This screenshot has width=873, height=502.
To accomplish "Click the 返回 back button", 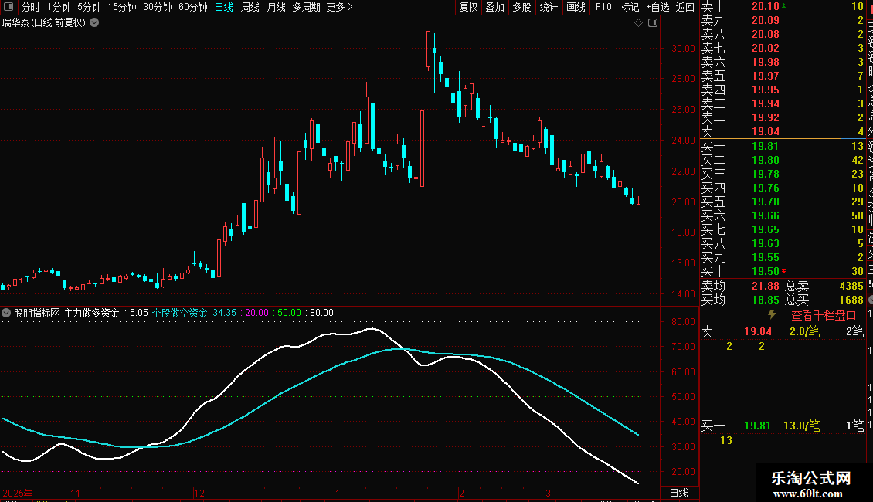I will pos(684,7).
